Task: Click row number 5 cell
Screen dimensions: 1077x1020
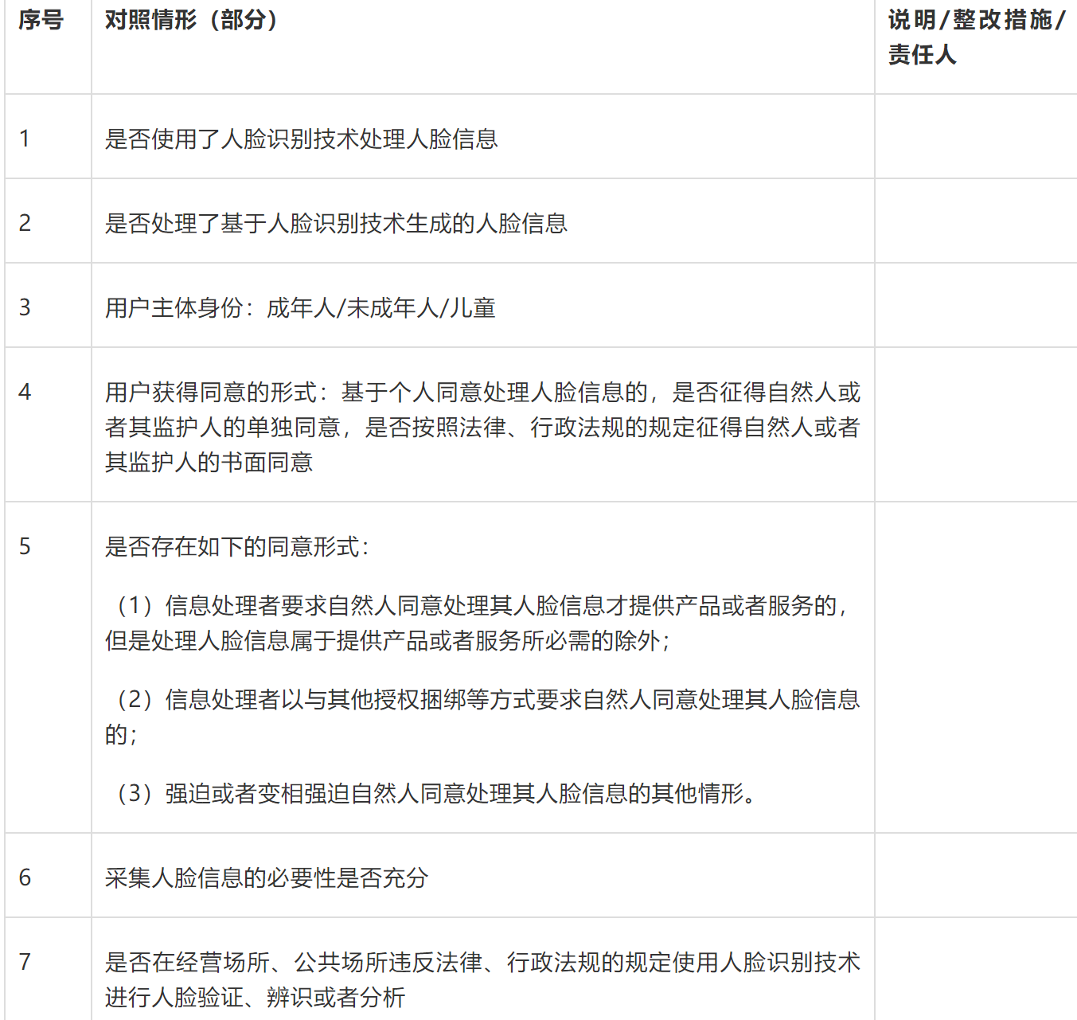Action: [x=48, y=667]
